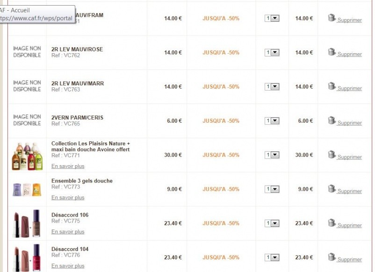Open quantity dropdown for 2VERN PARM/CERIS
Screen dimensions: 375x272
tap(272, 121)
